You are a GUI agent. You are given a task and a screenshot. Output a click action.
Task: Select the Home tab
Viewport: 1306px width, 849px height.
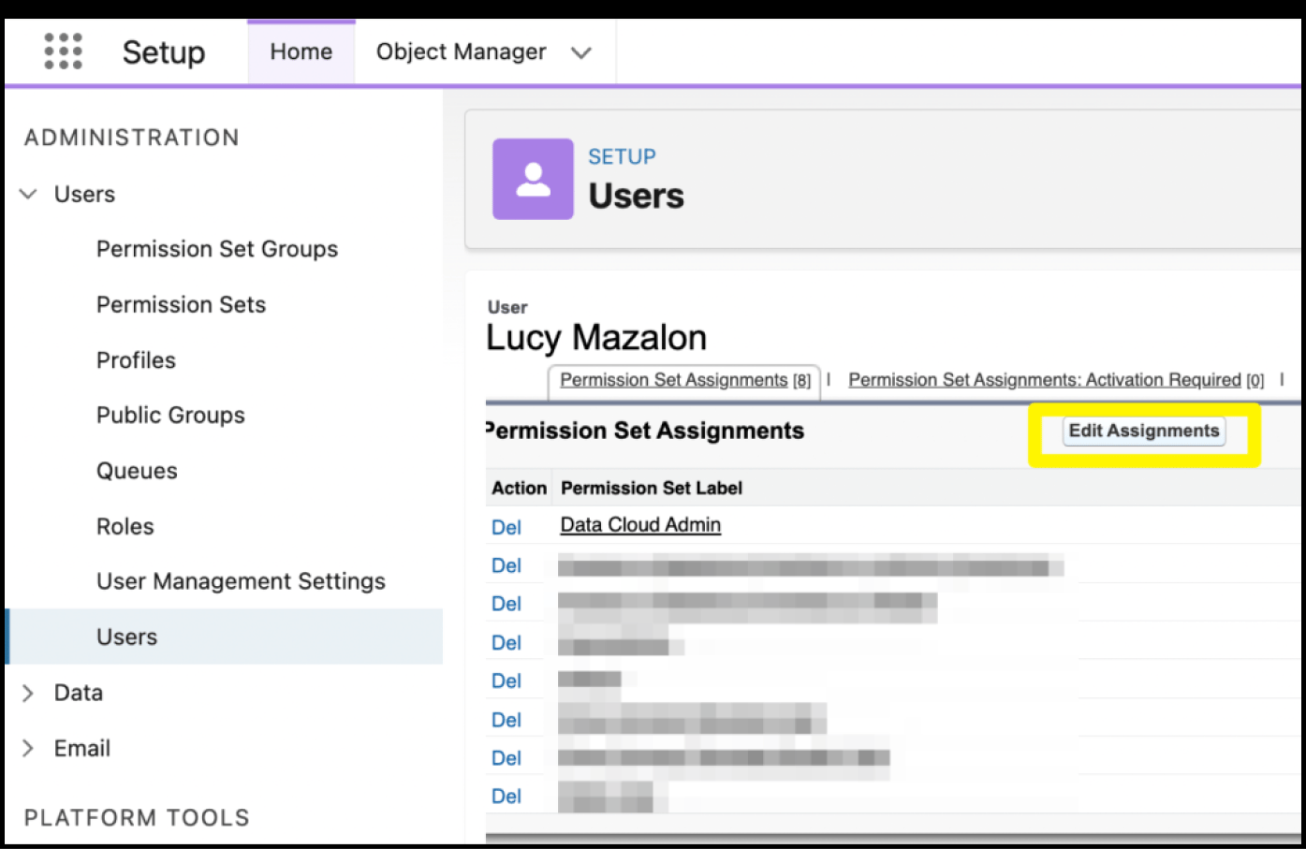coord(301,51)
